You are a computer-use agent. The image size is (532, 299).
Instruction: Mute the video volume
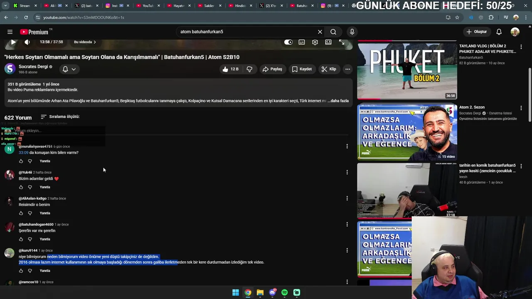(x=27, y=42)
